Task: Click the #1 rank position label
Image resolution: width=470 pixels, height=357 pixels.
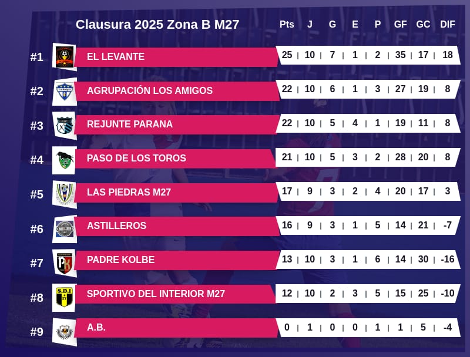Action: click(x=37, y=58)
